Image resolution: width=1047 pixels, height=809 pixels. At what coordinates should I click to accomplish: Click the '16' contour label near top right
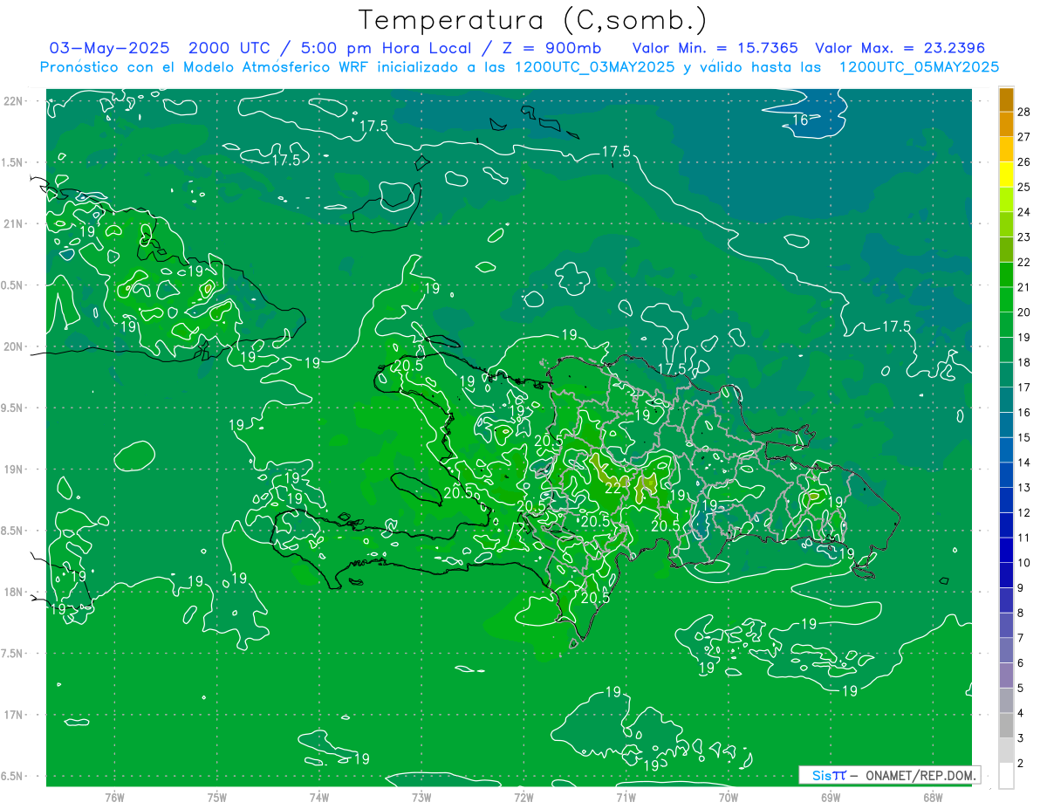coord(800,120)
